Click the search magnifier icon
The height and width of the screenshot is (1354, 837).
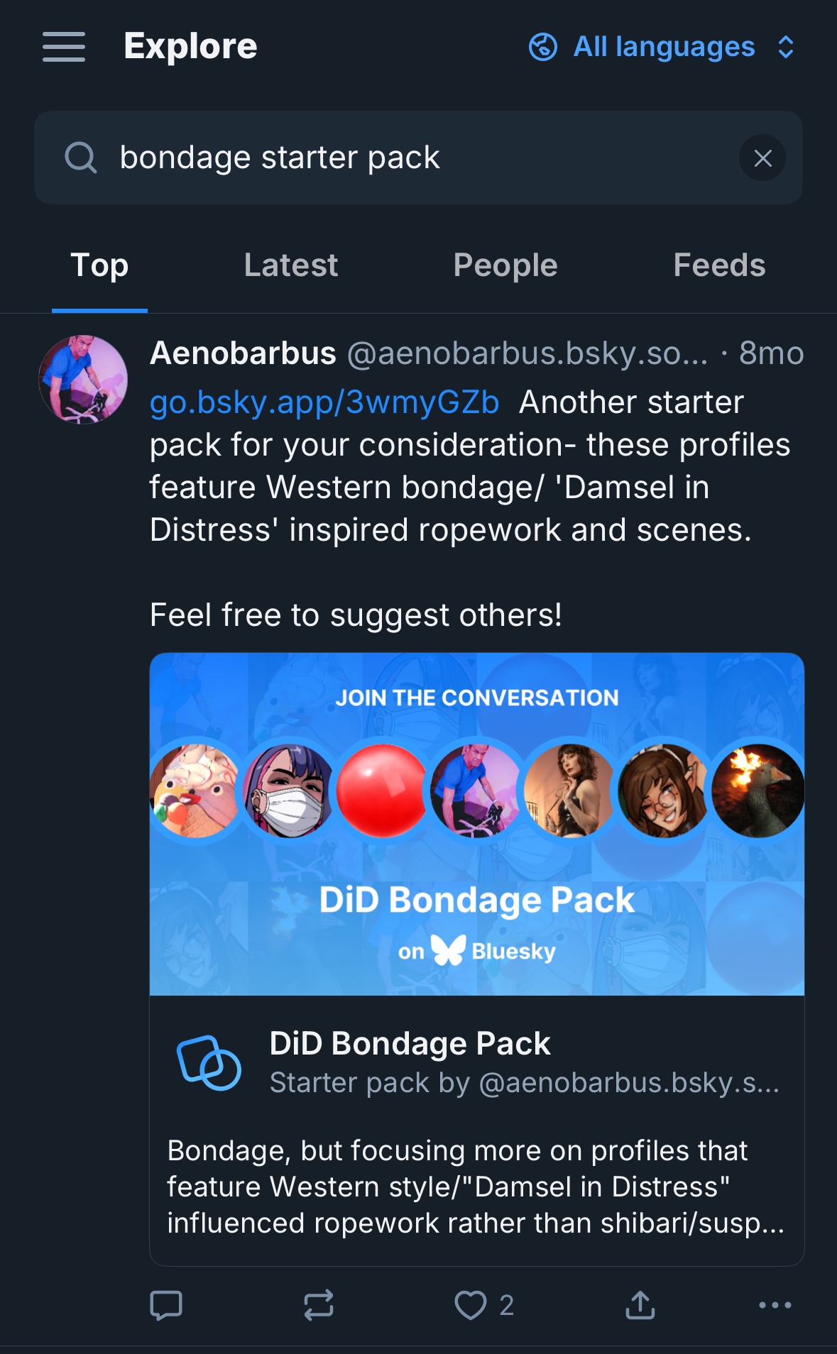coord(81,158)
